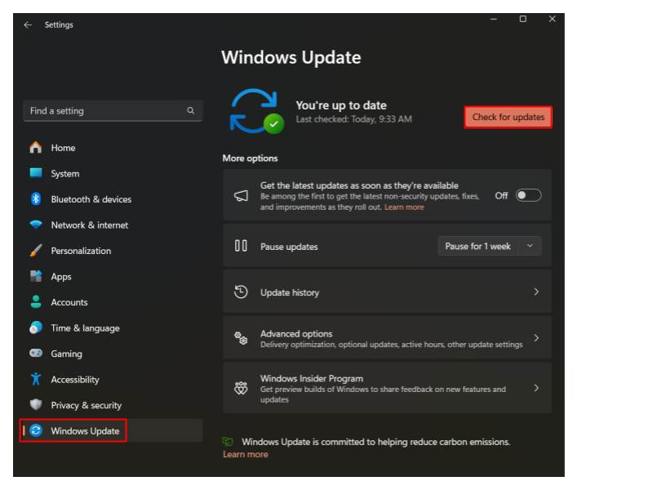Click the Windows Update page title
The image size is (653, 490).
click(291, 57)
